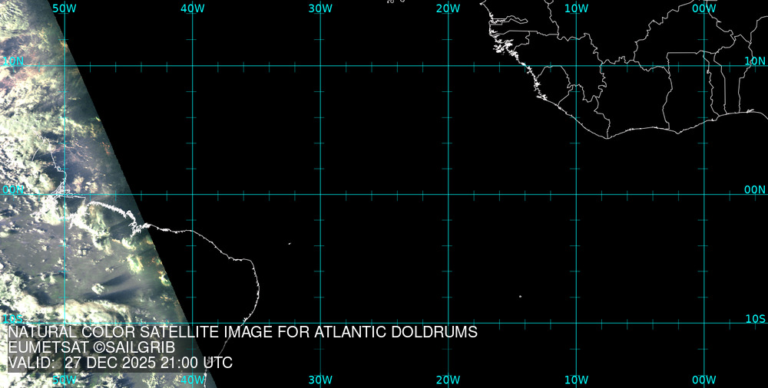Click where 30W gridline crosses the equator
Viewport: 768px width, 388px height.
click(x=320, y=194)
